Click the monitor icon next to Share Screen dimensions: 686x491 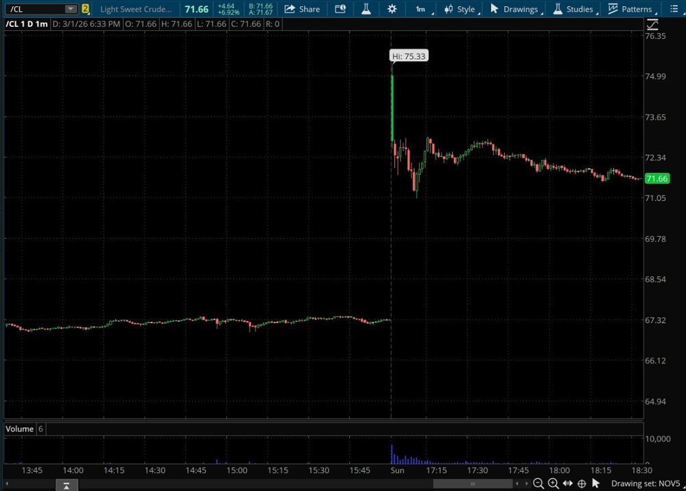pyautogui.click(x=341, y=9)
